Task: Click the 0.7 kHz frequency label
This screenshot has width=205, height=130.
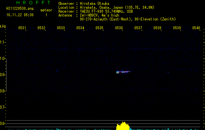Action: [3, 107]
